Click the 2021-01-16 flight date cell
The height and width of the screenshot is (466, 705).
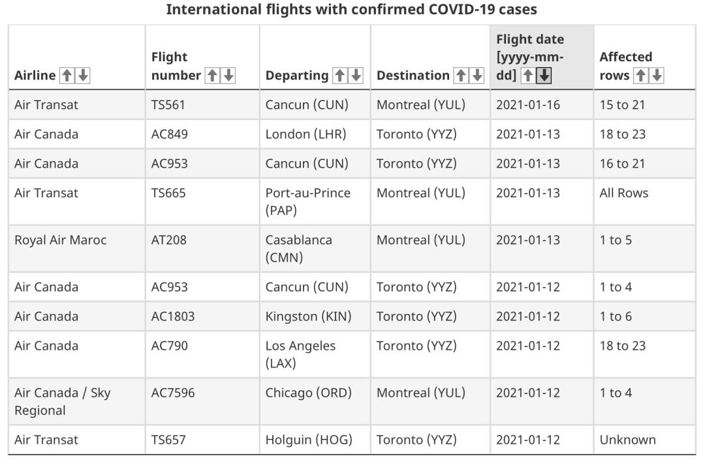tap(542, 104)
